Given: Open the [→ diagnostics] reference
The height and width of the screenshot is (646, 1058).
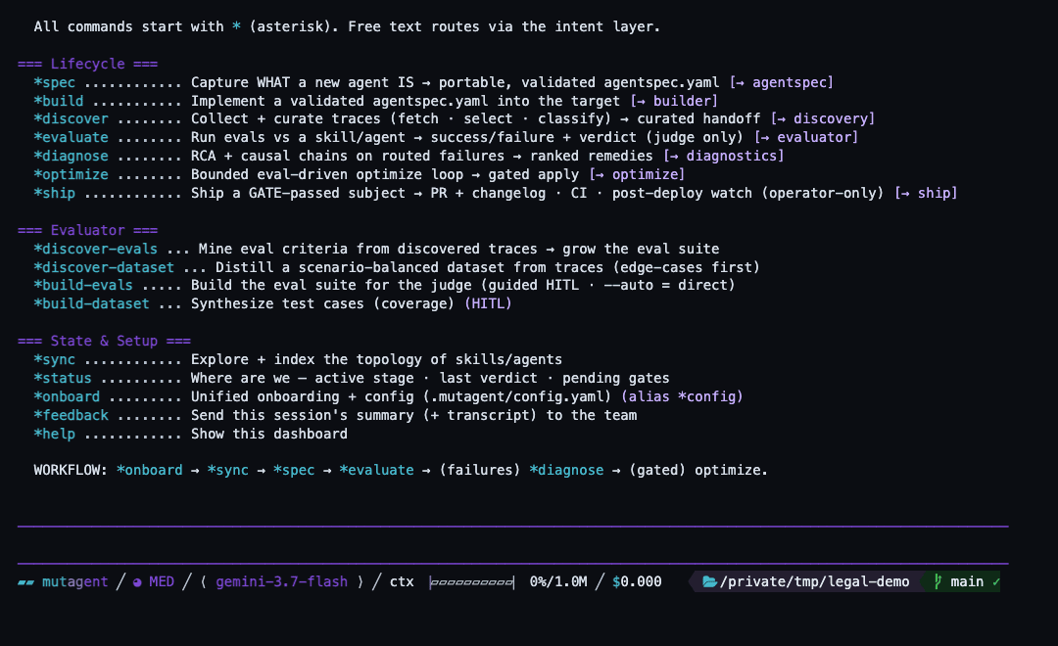Looking at the screenshot, I should point(723,156).
